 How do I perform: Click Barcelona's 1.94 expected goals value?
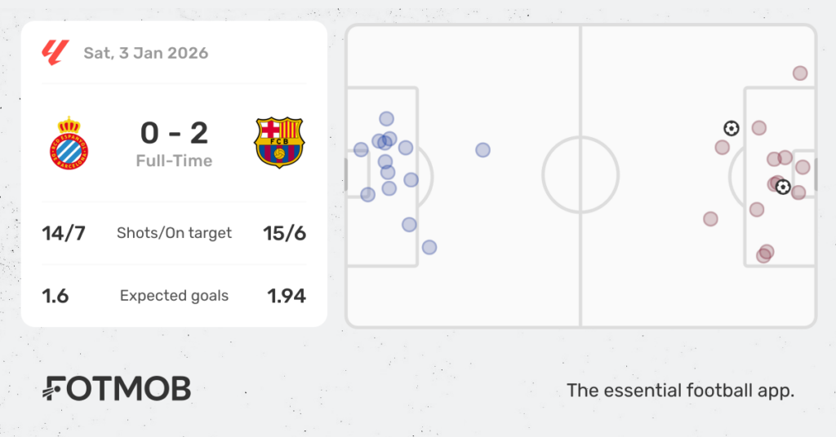tap(287, 296)
